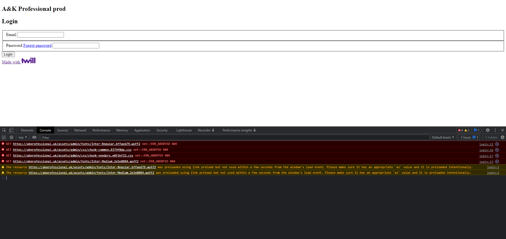Open console settings gear next to hidden count
506x239 pixels.
(x=503, y=137)
